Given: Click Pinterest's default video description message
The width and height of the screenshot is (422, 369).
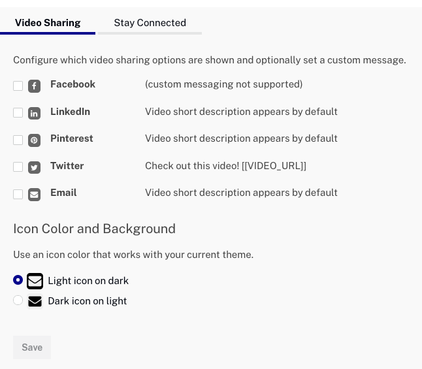Looking at the screenshot, I should click(x=241, y=138).
